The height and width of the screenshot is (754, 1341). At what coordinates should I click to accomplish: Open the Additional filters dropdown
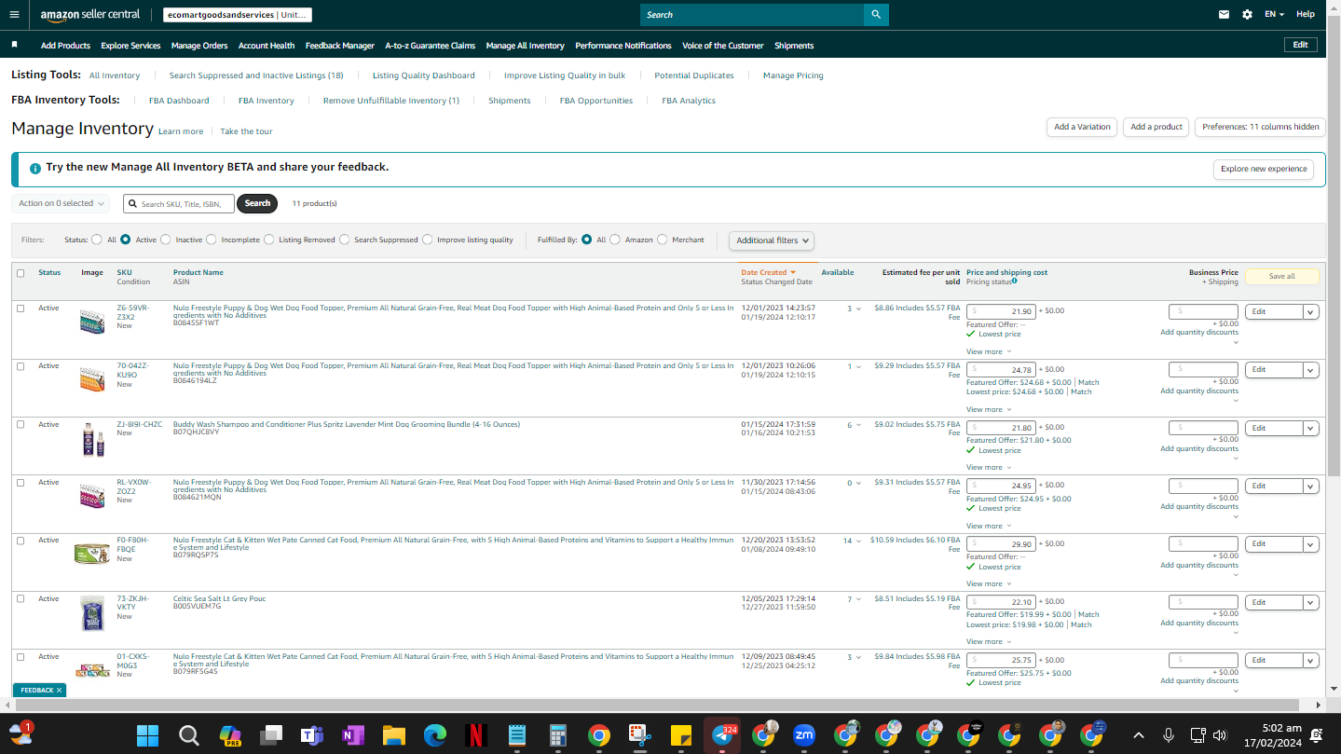(772, 240)
